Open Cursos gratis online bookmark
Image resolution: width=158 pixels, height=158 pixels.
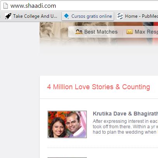coord(88,16)
